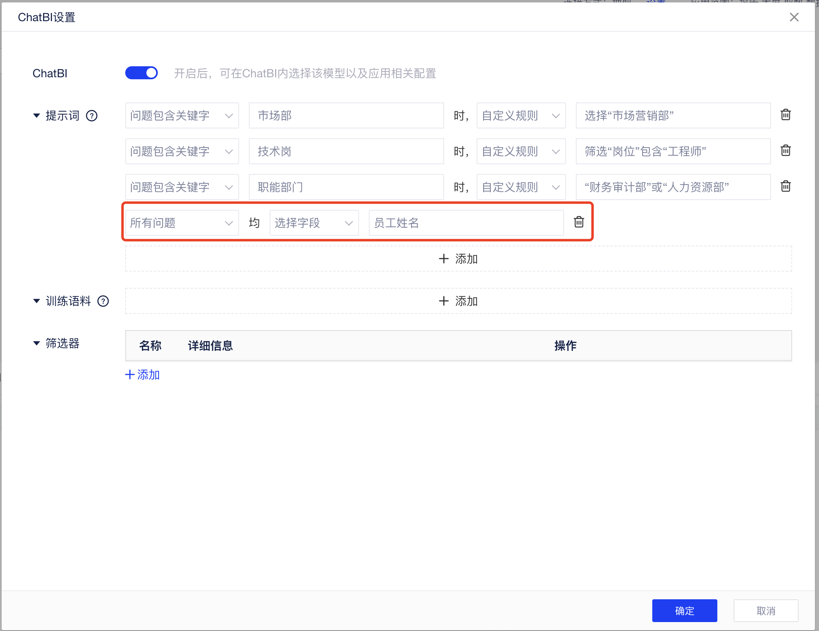
Task: Click help icon next to 提示词
Action: (x=92, y=116)
